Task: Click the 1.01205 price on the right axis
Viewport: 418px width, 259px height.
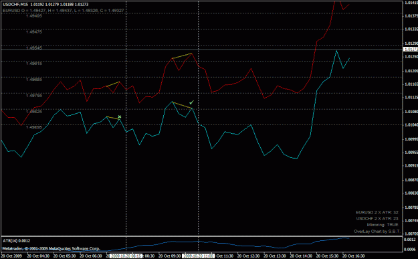Action: [411, 71]
